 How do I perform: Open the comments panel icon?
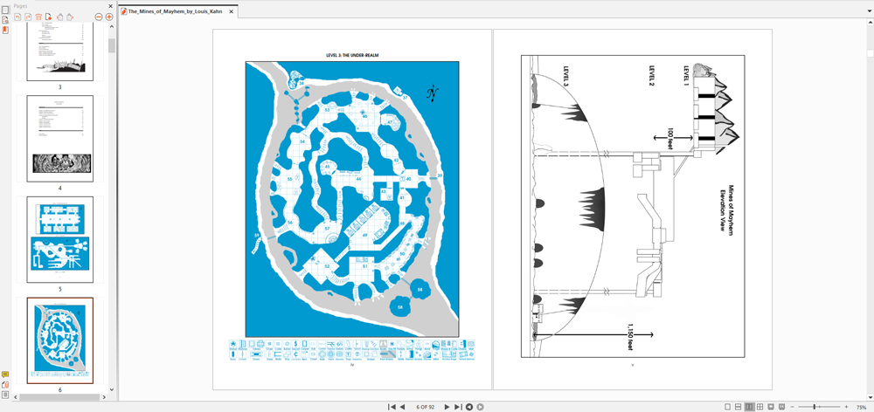[x=5, y=374]
